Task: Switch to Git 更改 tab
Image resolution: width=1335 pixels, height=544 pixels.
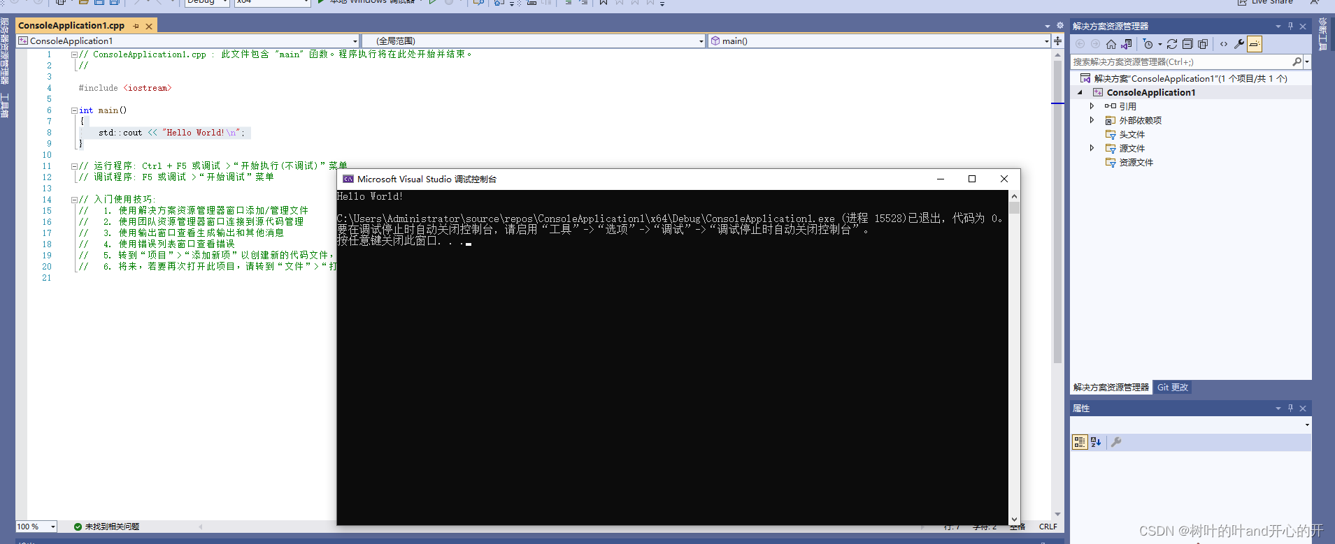Action: (x=1173, y=388)
